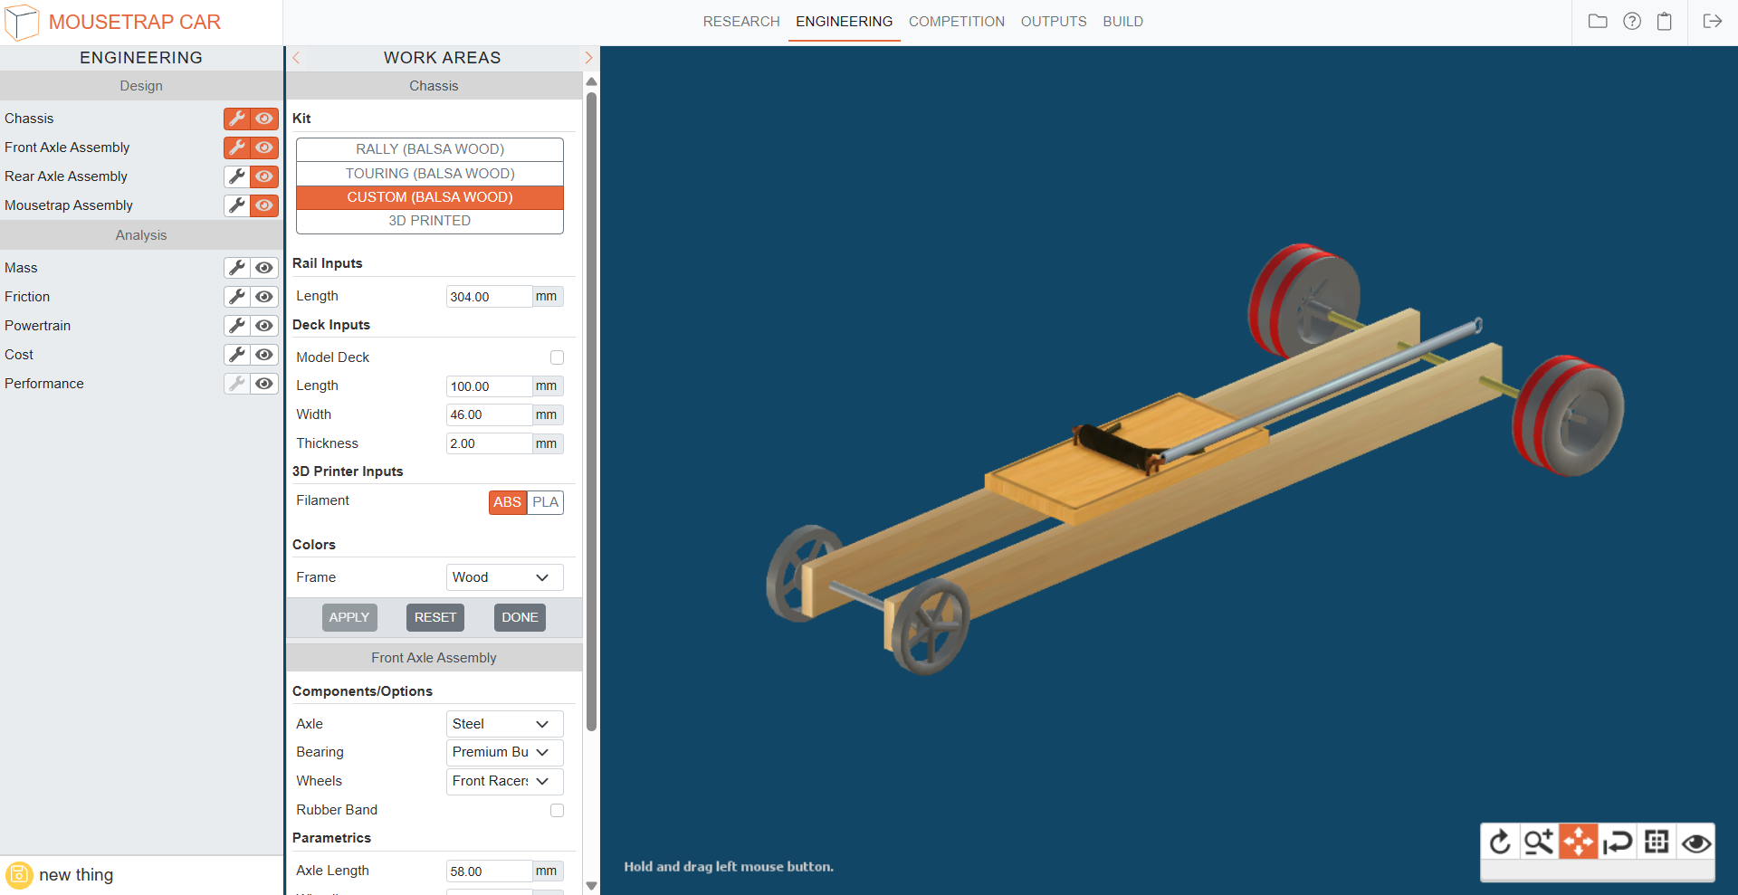The width and height of the screenshot is (1738, 895).
Task: Select the 3D PRINTED kit option
Action: 429,221
